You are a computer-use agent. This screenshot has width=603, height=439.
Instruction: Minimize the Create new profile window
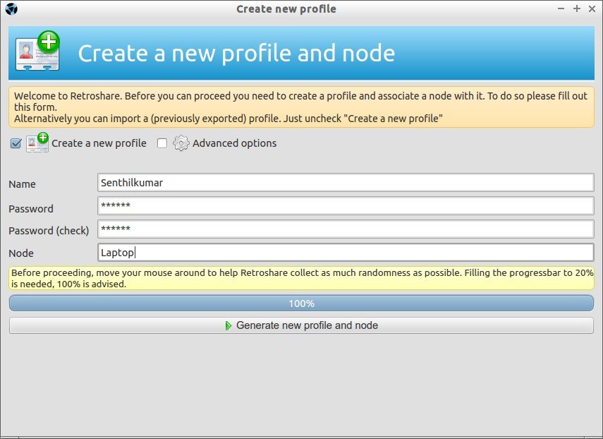561,8
